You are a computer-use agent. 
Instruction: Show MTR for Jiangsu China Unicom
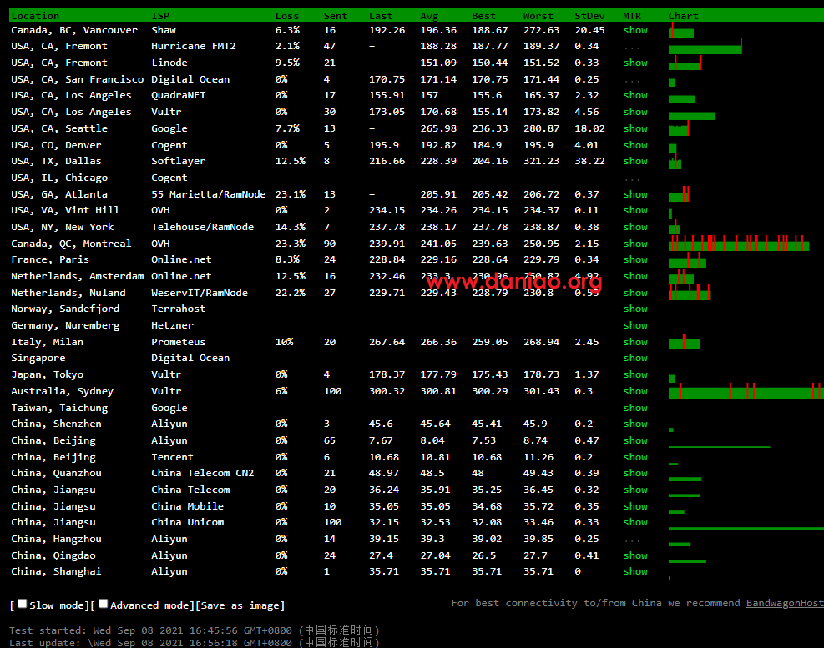[x=635, y=522]
